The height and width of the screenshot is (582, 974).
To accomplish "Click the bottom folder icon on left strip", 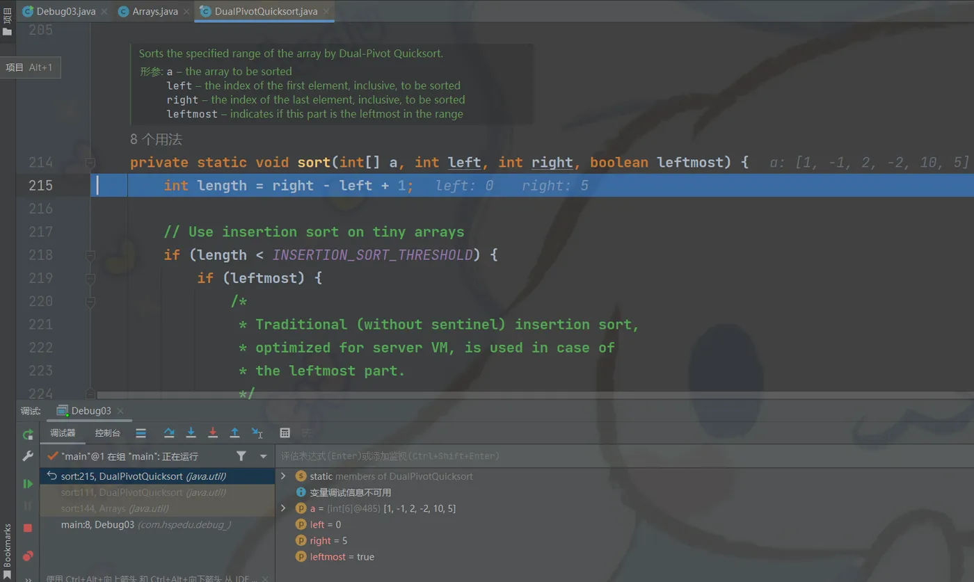I will [x=7, y=32].
